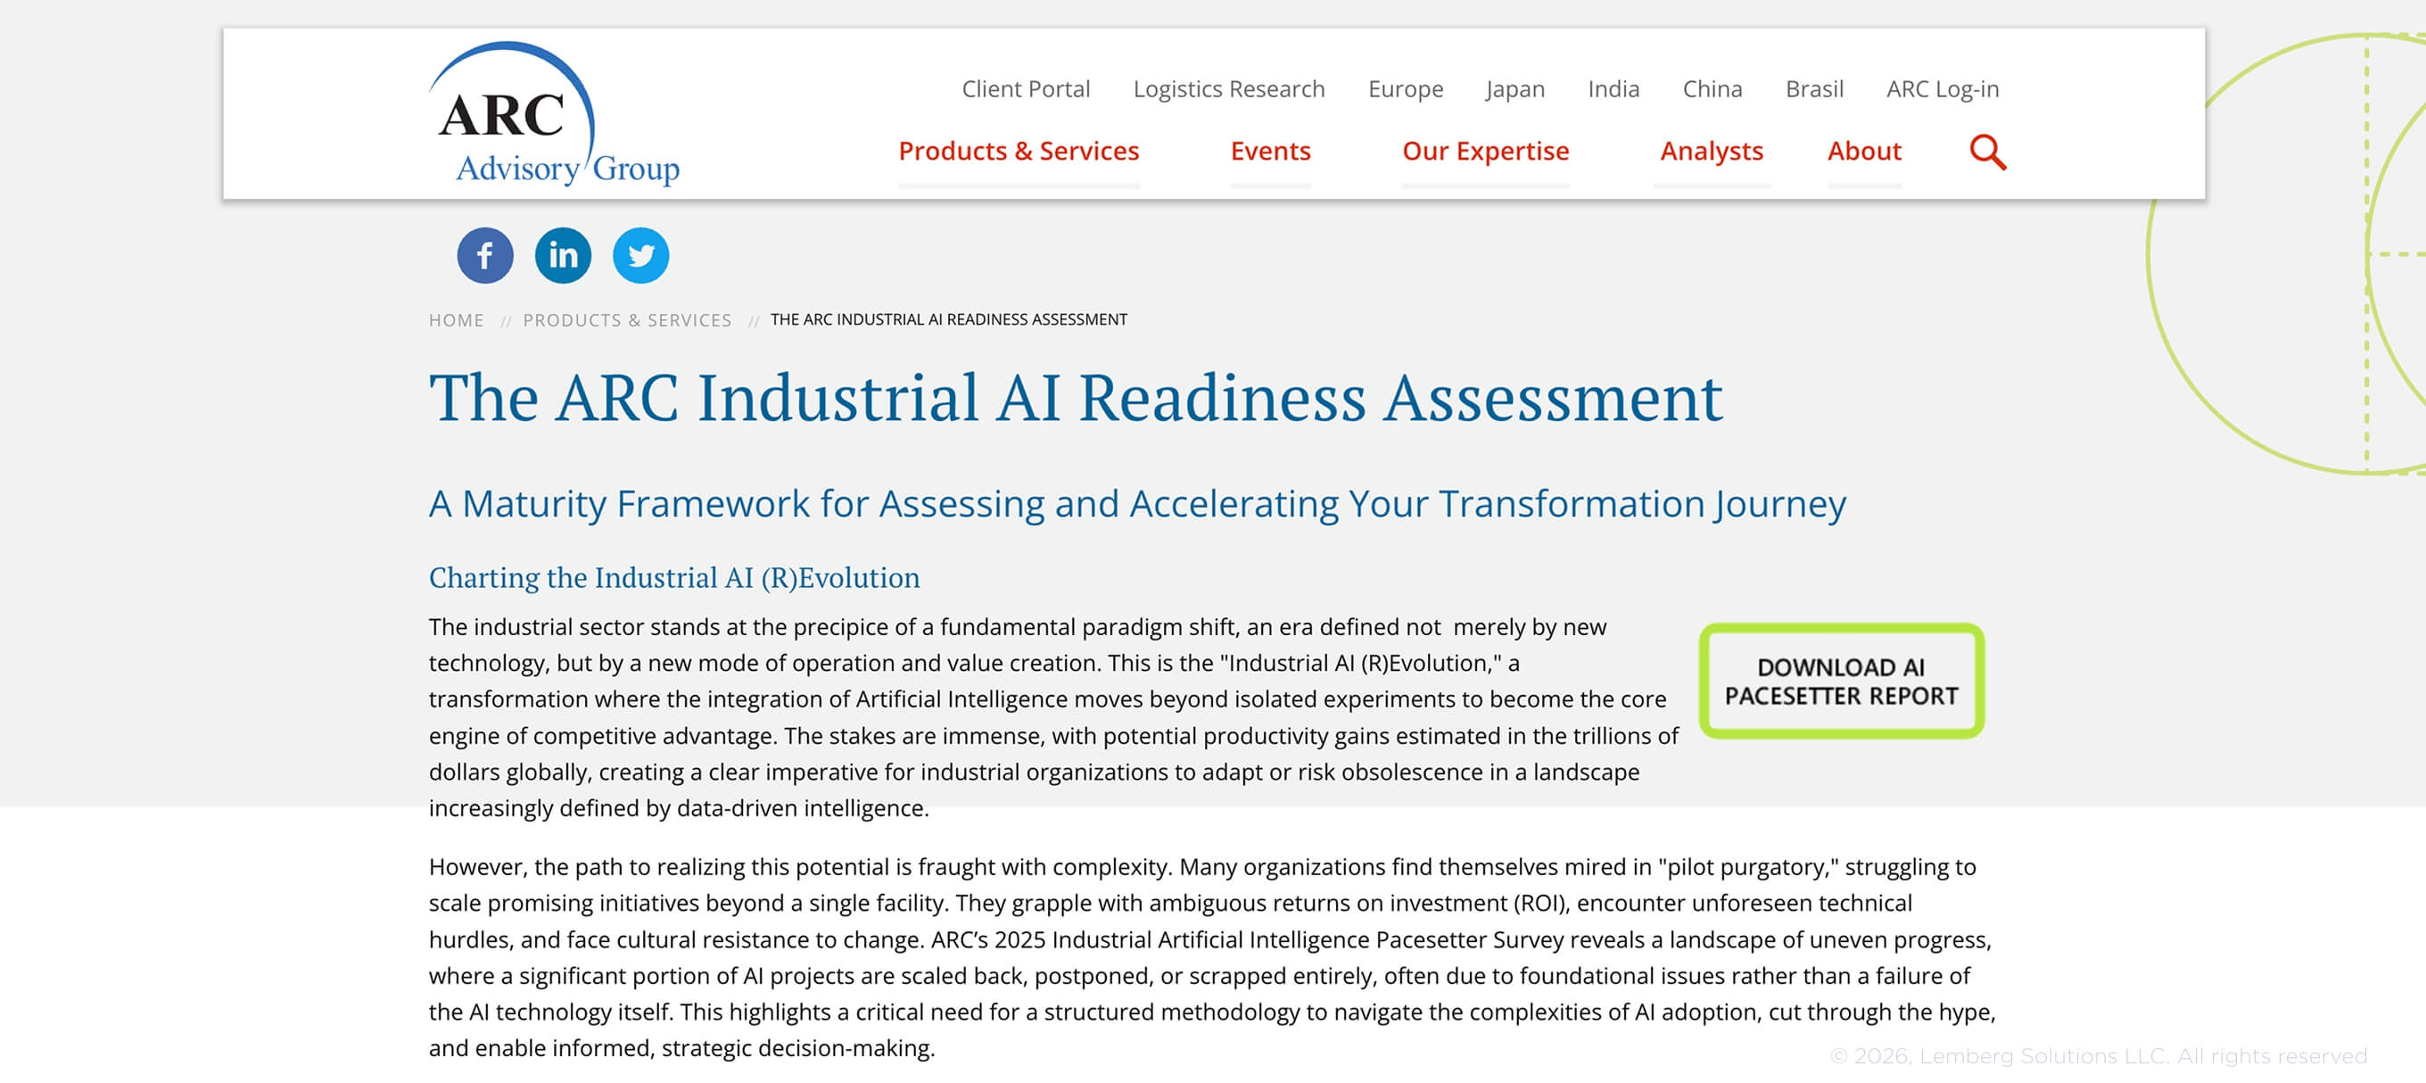Viewport: 2426px width, 1083px height.
Task: Go to HOME in the breadcrumb
Action: click(456, 320)
